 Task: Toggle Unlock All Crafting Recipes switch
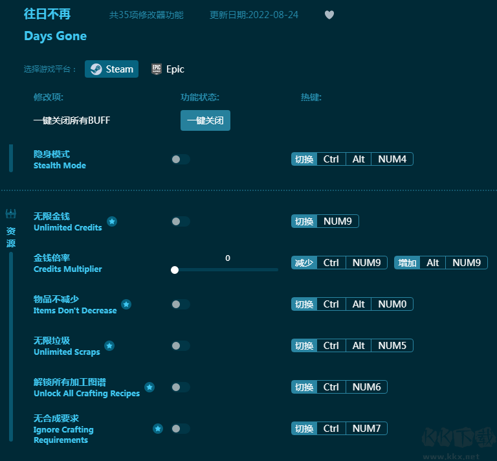click(181, 387)
